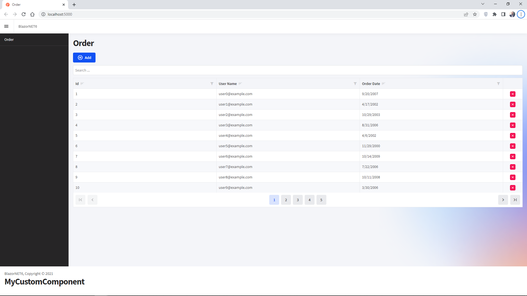Viewport: 527px width, 296px height.
Task: Delete order row for user7@example.com
Action: pyautogui.click(x=512, y=167)
